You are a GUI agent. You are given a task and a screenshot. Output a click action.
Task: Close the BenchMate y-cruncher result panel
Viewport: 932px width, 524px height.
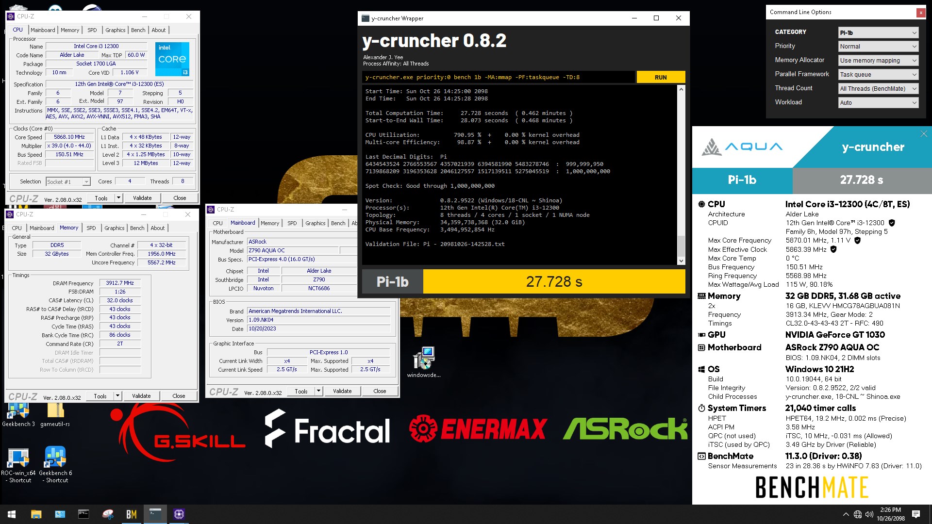[x=924, y=134]
